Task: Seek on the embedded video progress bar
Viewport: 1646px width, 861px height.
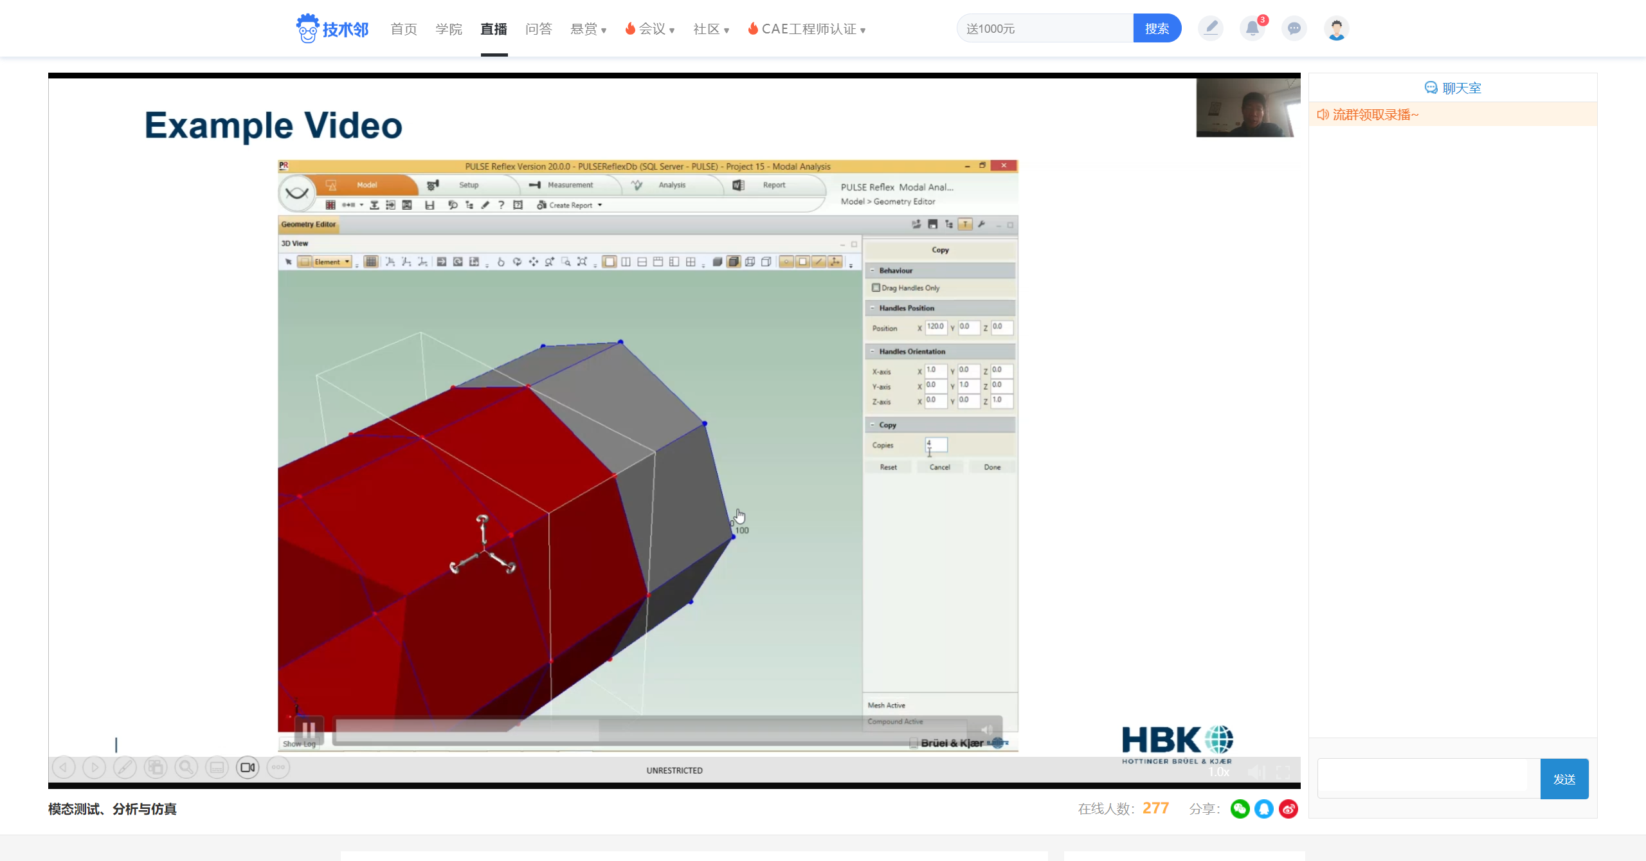Action: [x=651, y=730]
